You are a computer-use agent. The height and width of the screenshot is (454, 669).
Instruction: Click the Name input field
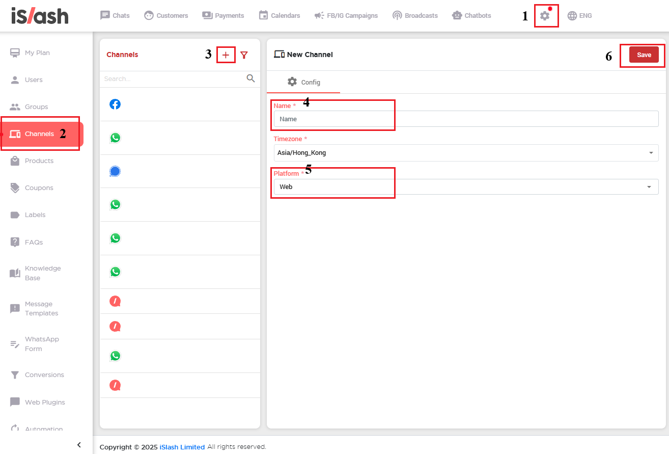(465, 119)
